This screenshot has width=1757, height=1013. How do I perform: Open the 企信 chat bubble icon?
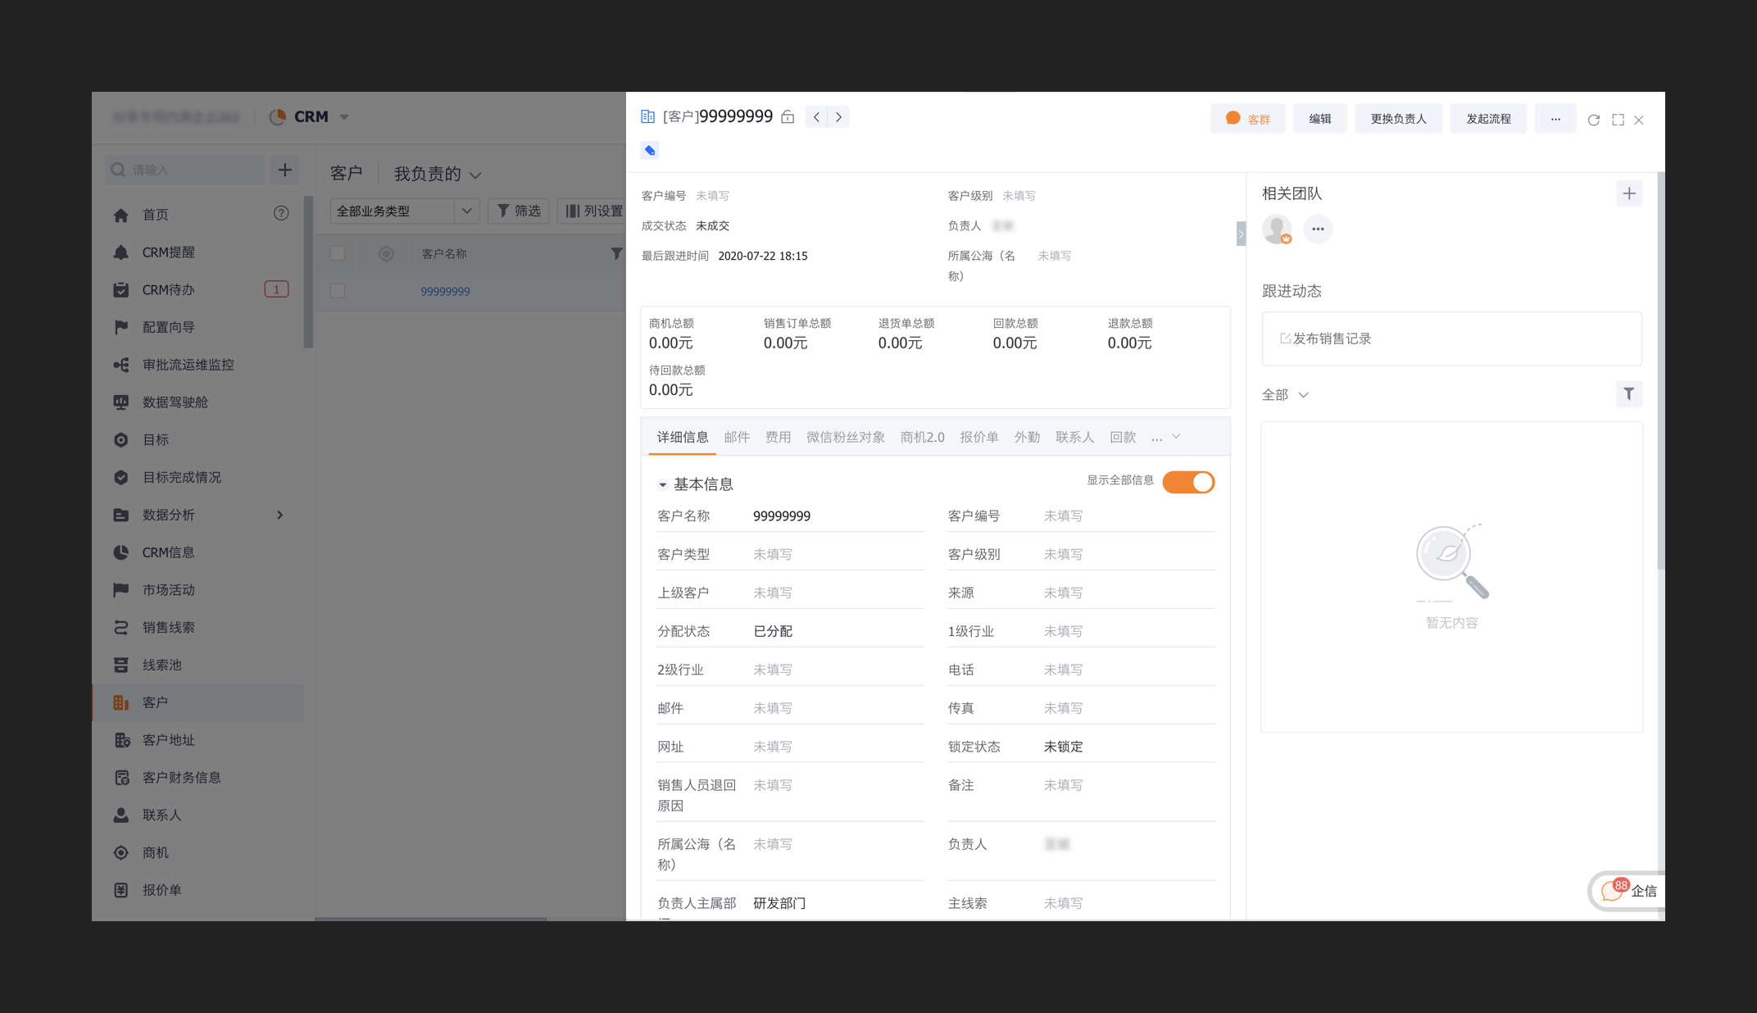click(1612, 891)
